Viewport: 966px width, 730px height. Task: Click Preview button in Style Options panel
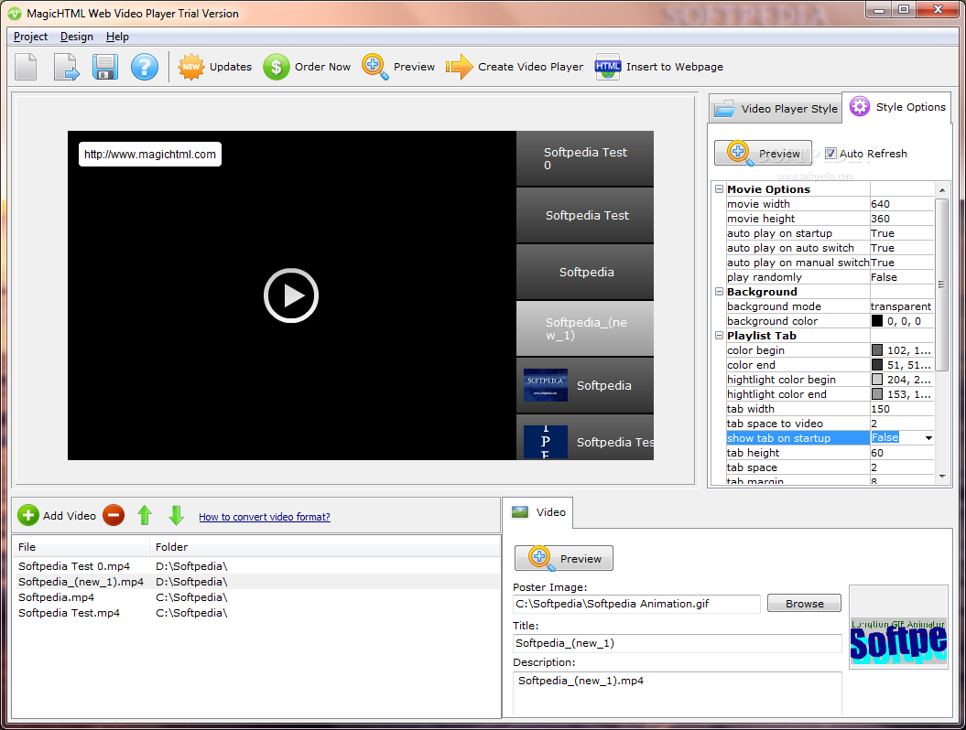click(x=764, y=154)
